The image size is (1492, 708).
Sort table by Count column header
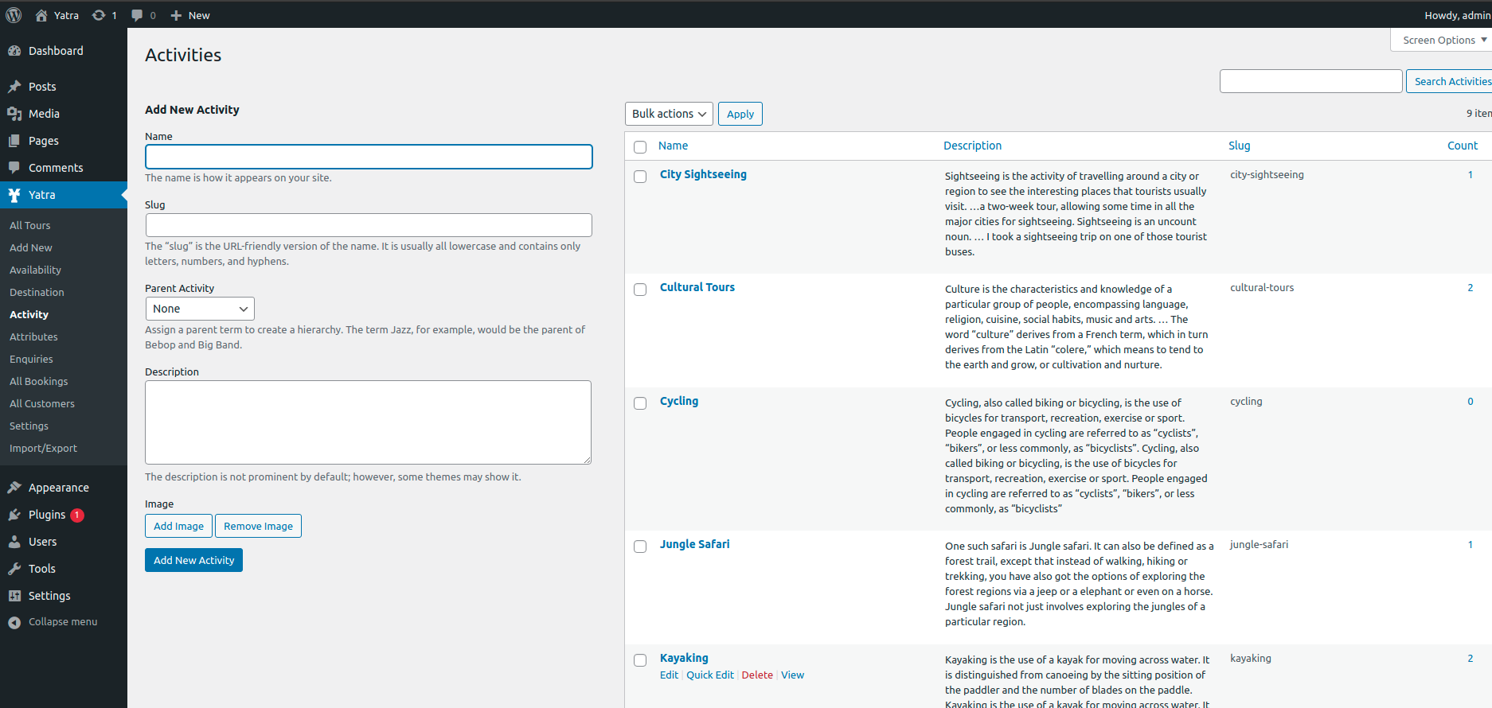pos(1463,146)
